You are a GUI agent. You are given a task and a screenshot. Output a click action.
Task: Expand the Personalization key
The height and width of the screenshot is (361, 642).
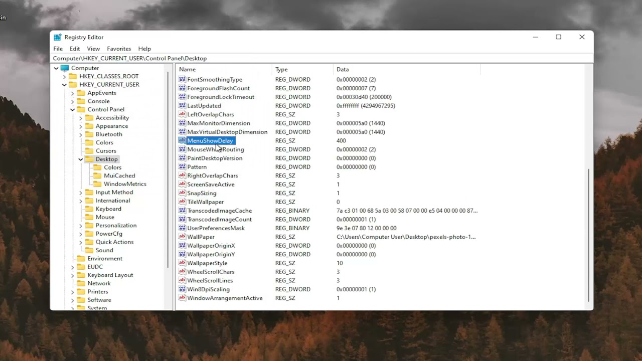point(80,226)
